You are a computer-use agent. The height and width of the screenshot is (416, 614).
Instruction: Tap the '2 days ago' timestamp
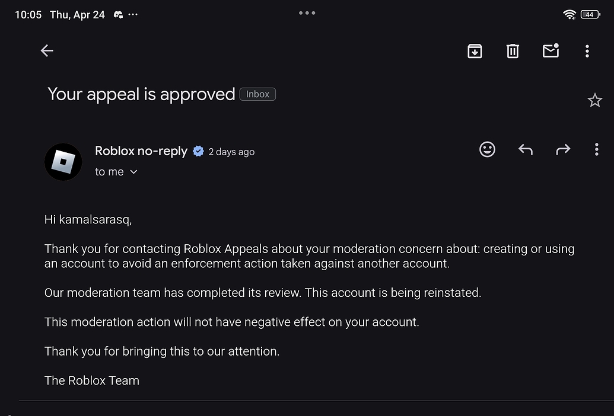231,152
